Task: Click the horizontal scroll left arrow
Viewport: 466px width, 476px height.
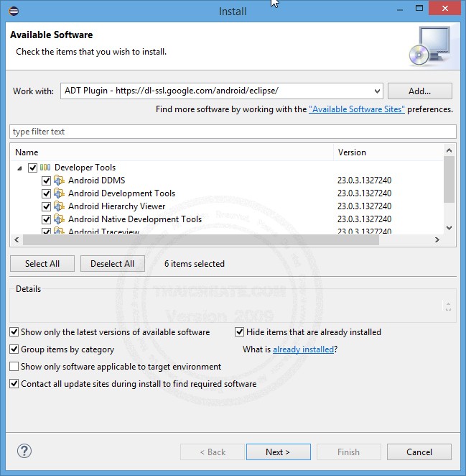Action: click(x=17, y=240)
